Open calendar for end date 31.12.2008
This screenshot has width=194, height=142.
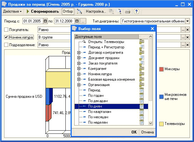77,21
